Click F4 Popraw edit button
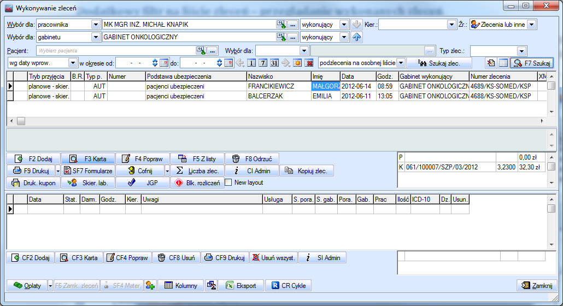 point(143,158)
